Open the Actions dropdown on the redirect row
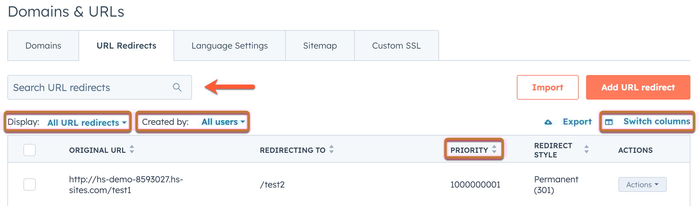Viewport: 699px width, 206px height. click(642, 184)
